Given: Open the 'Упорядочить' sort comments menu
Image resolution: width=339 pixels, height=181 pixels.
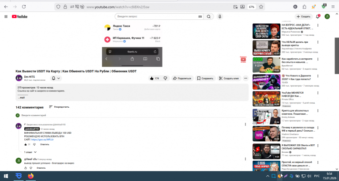Looking at the screenshot, I should click(59, 107).
